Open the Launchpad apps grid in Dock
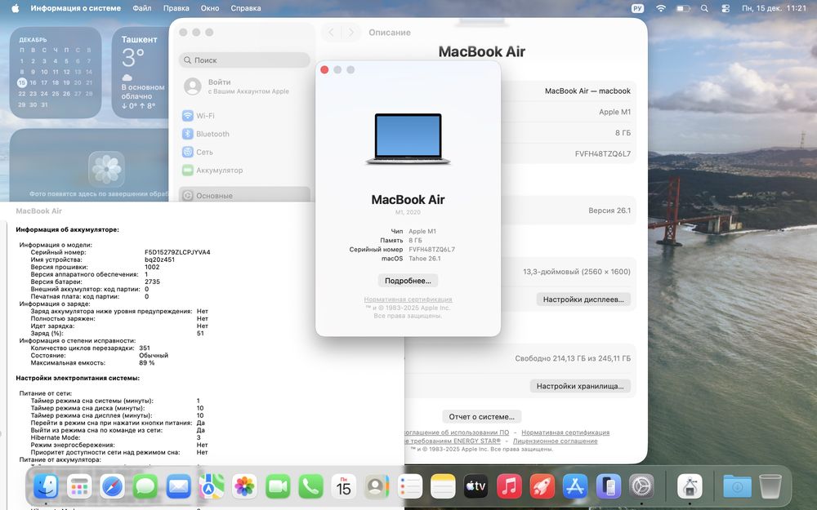This screenshot has width=817, height=510. pyautogui.click(x=79, y=487)
